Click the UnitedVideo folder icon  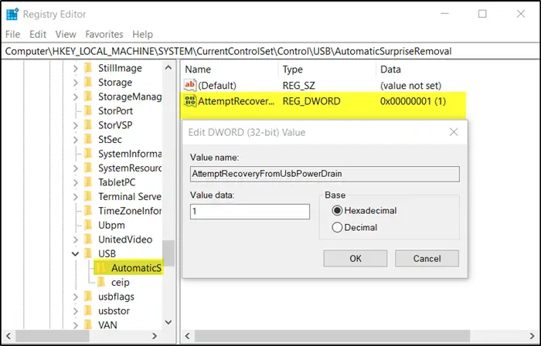coord(88,239)
